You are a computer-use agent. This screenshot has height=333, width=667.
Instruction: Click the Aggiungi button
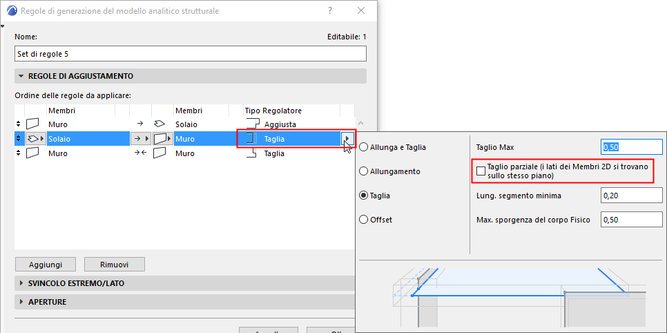46,265
